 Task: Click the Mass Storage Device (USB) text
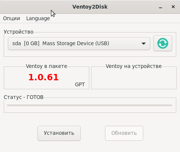coord(76,43)
